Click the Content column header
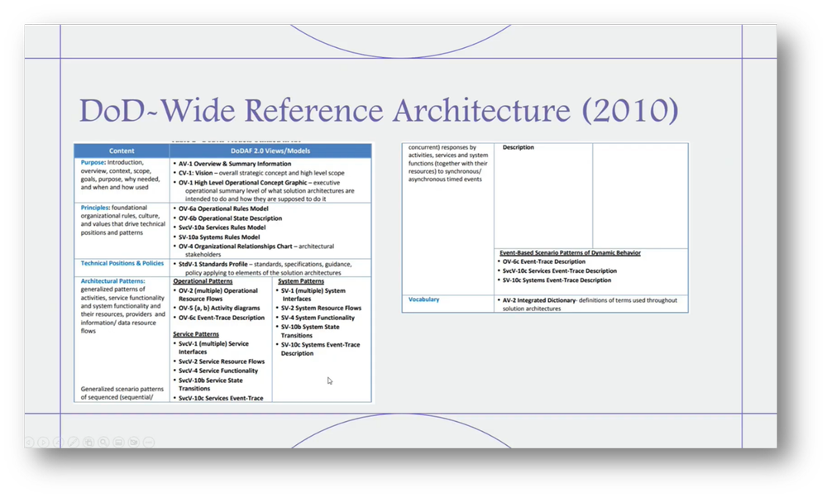Screen dimensions: 827x498 pos(122,151)
